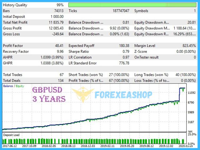Select the 11592 value on the chart axis

pos(192,93)
